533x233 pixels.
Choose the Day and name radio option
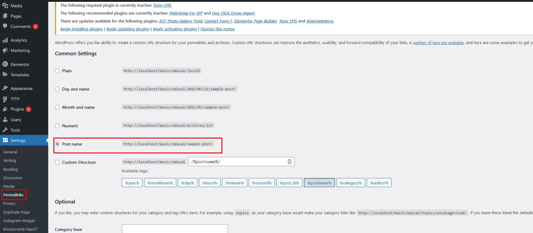click(x=57, y=89)
